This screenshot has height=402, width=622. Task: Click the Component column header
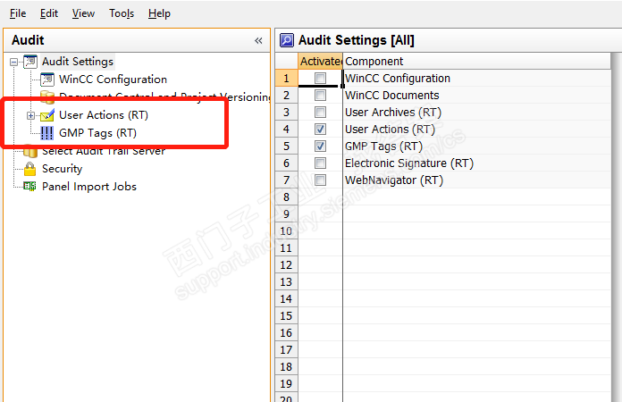pyautogui.click(x=374, y=61)
